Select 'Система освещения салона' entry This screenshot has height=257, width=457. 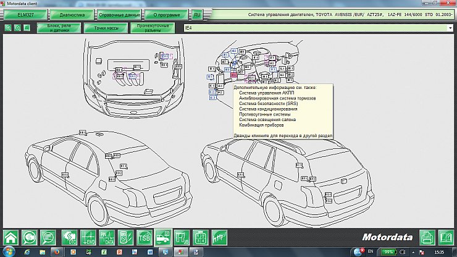coord(267,120)
